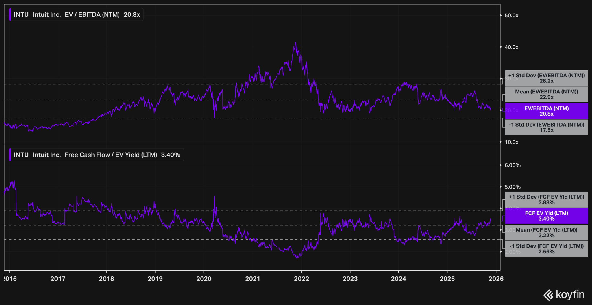Click the 2024 tick on the time axis

399,279
